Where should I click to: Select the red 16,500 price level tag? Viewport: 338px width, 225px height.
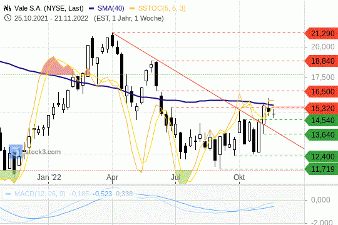pos(321,91)
